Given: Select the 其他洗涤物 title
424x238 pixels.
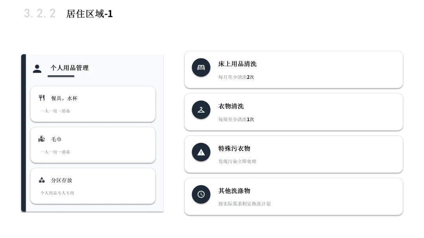Looking at the screenshot, I should 234,191.
